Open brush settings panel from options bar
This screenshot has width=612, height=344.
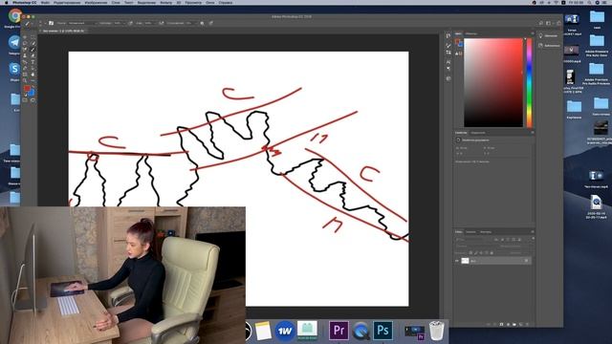coord(51,23)
